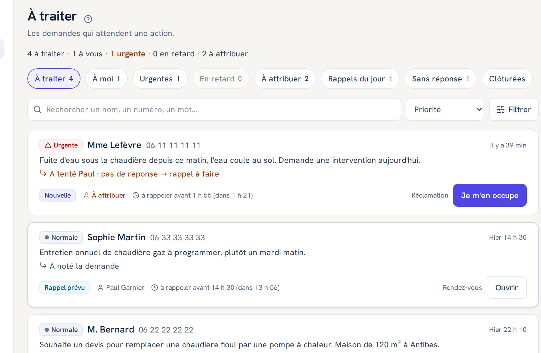The image size is (541, 353).
Task: Click the name M. Bernard
Action: pyautogui.click(x=111, y=330)
